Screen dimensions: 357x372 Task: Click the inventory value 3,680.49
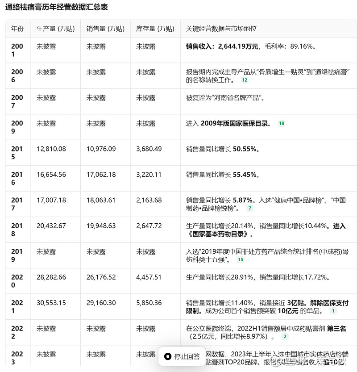click(x=149, y=149)
